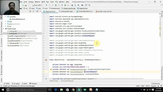The image size is (163, 92).
Task: Collapse the Gradle Scripts node
Action: coord(4,29)
